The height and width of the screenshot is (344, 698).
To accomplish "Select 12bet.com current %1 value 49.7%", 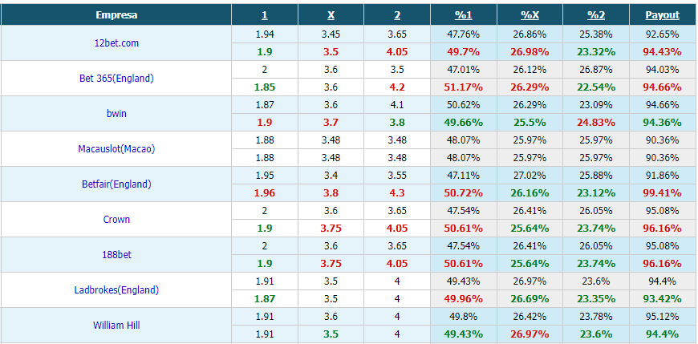I will tap(463, 52).
